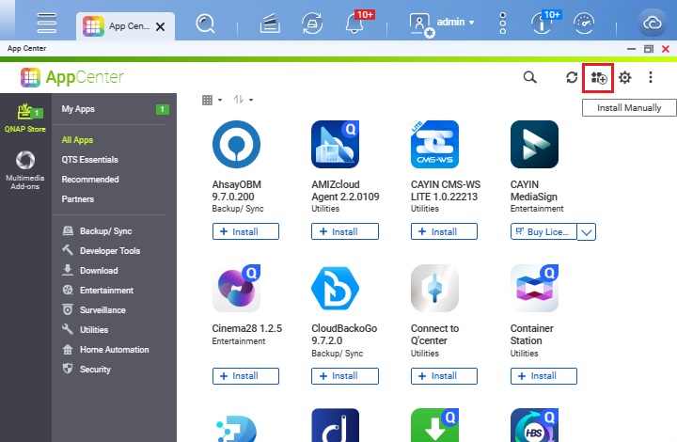677x442 pixels.
Task: Click the green 1 badge beside My Apps
Action: coord(163,109)
